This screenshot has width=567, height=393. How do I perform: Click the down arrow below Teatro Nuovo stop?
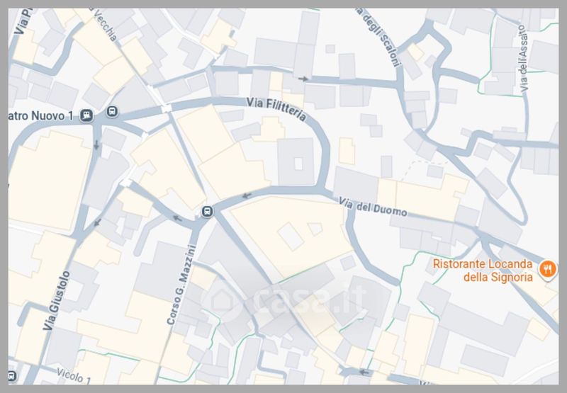tap(96, 145)
